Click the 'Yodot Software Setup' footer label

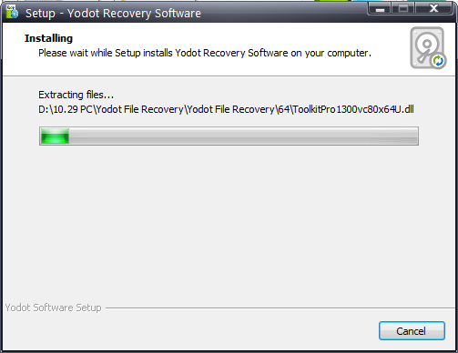pos(53,308)
